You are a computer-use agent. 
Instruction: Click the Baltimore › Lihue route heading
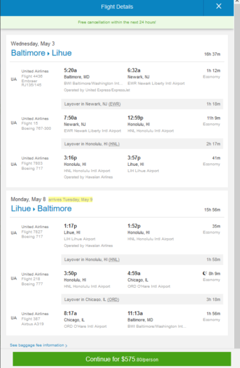pos(41,53)
